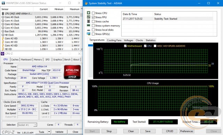The height and width of the screenshot is (135, 223).
Task: Click the Core #2 VID voltage icon
Action: tap(3, 38)
